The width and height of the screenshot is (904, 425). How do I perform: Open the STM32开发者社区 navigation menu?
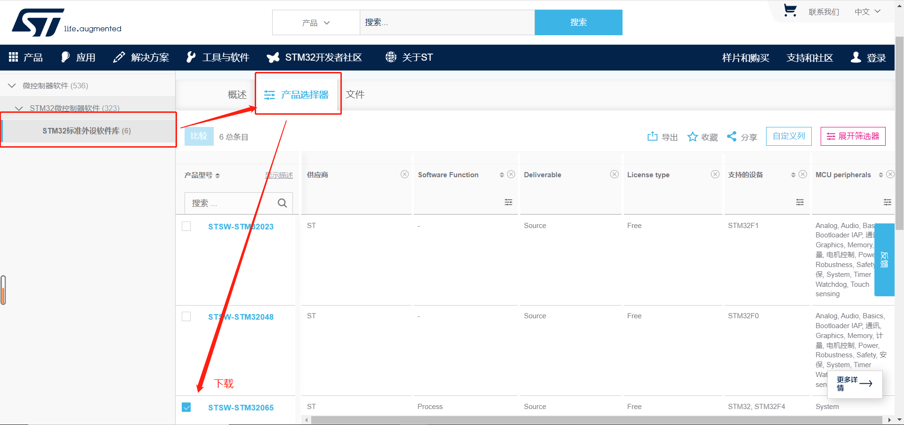314,57
